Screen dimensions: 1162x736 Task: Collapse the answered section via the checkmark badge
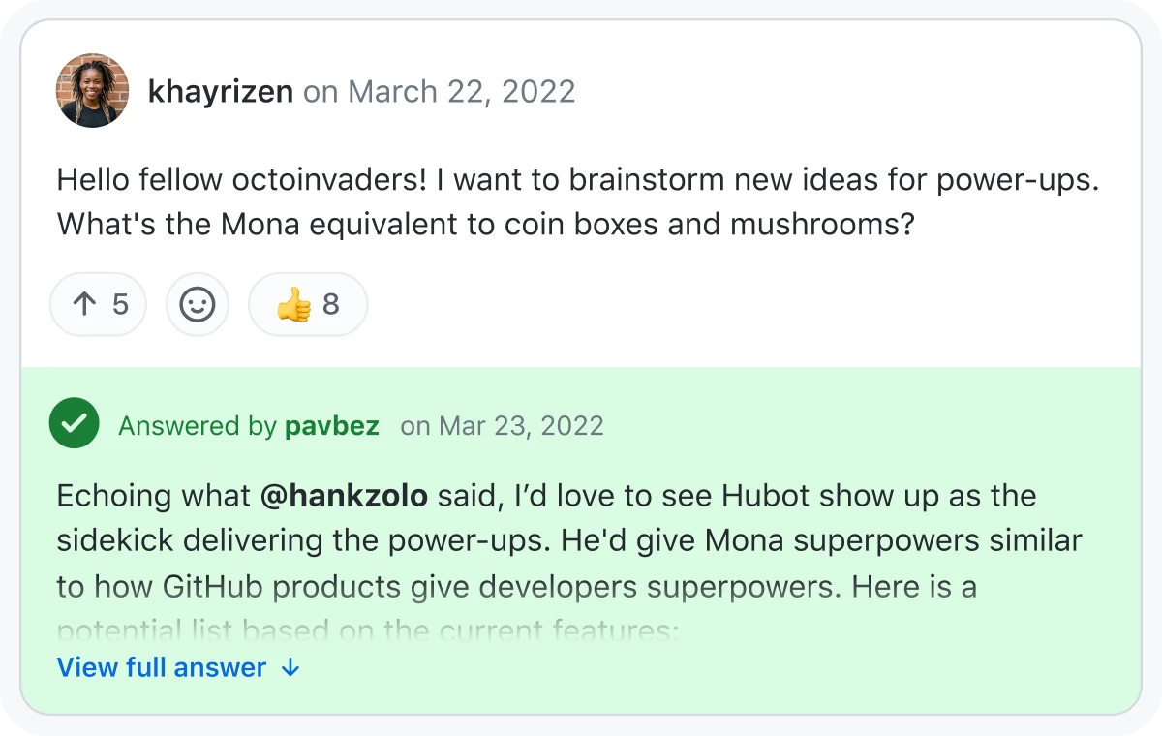[75, 423]
